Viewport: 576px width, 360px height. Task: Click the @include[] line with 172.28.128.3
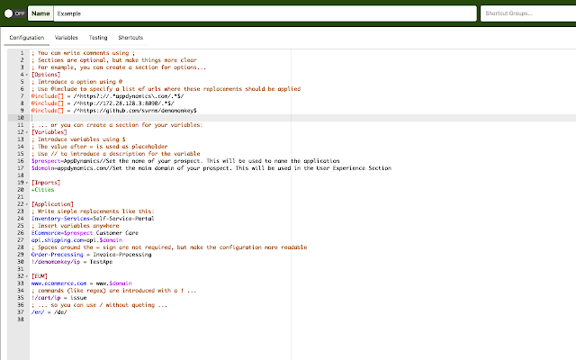coord(103,103)
